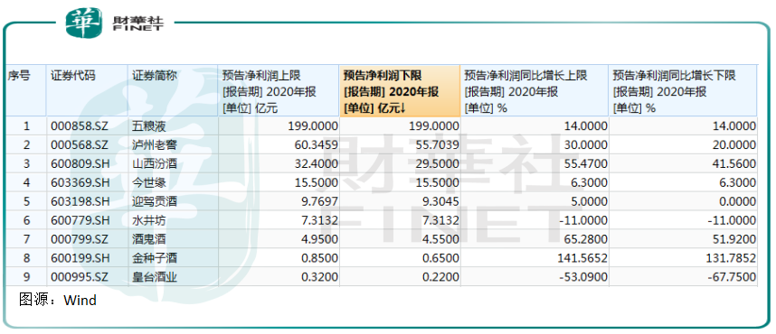Sort by 预告净利润同比增长下限 column header

click(x=683, y=91)
